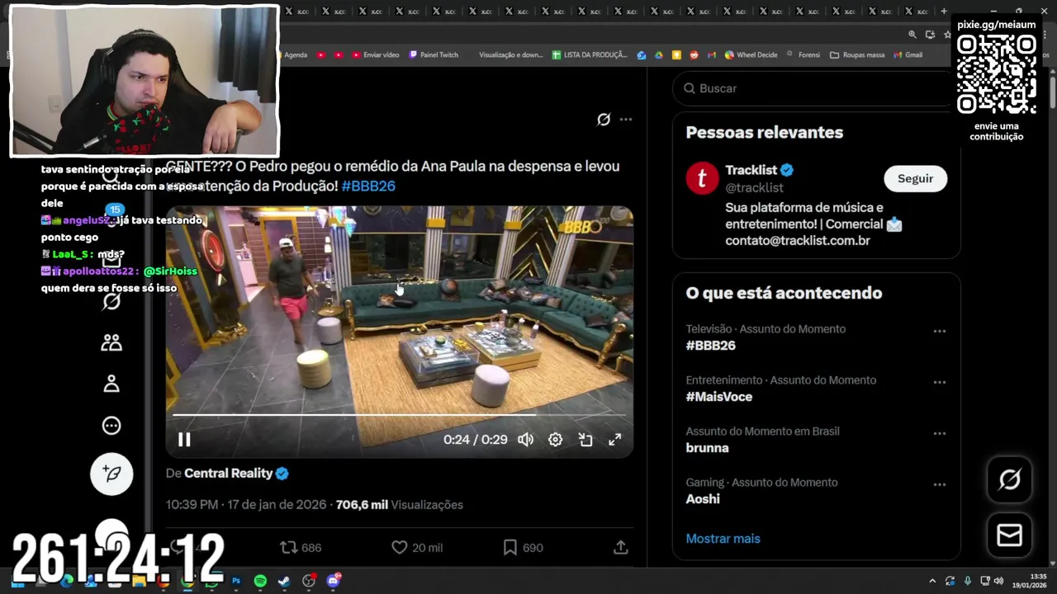1057x594 pixels.
Task: Click the Grok icon above the tweet
Action: pos(604,120)
